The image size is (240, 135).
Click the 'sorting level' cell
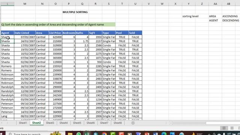pos(190,16)
